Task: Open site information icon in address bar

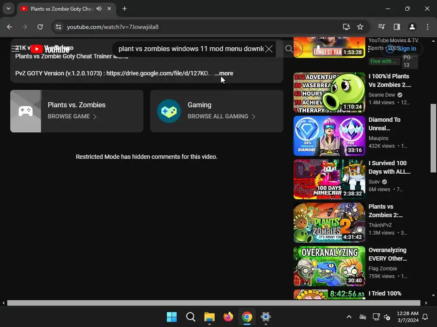Action: click(x=58, y=27)
